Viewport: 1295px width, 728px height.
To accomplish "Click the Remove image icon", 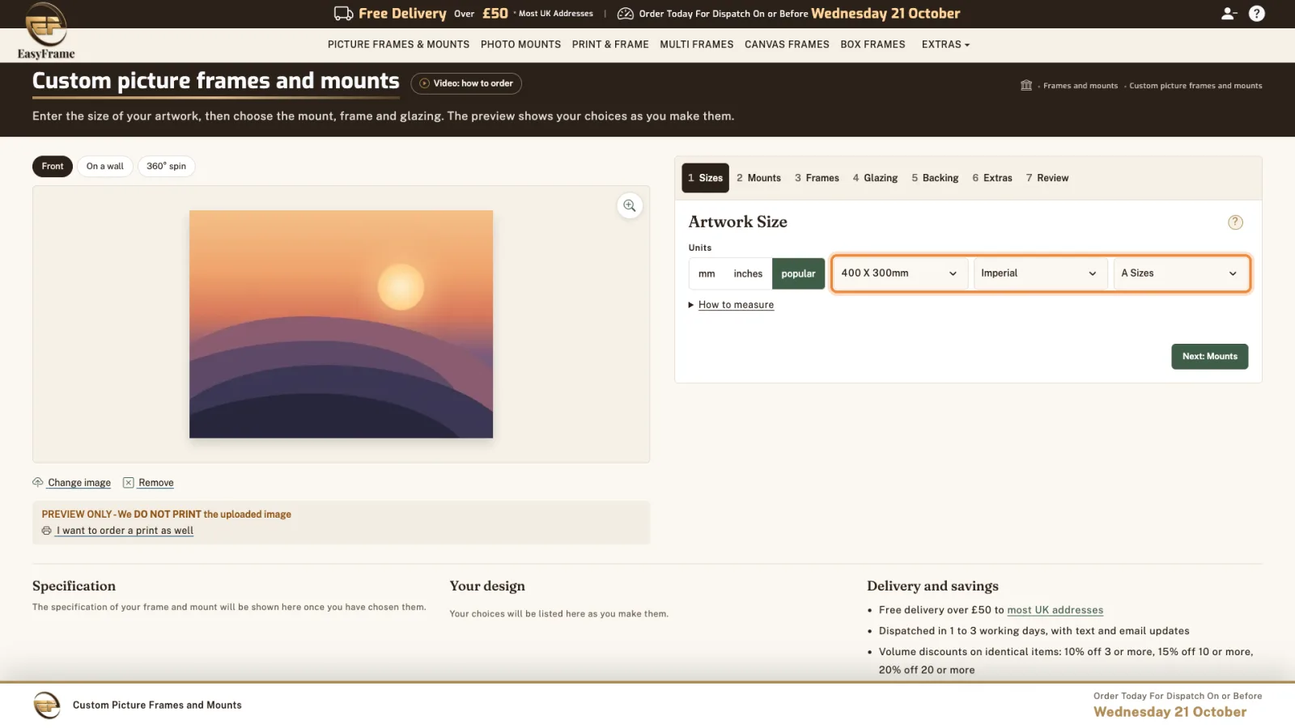I will pos(128,483).
